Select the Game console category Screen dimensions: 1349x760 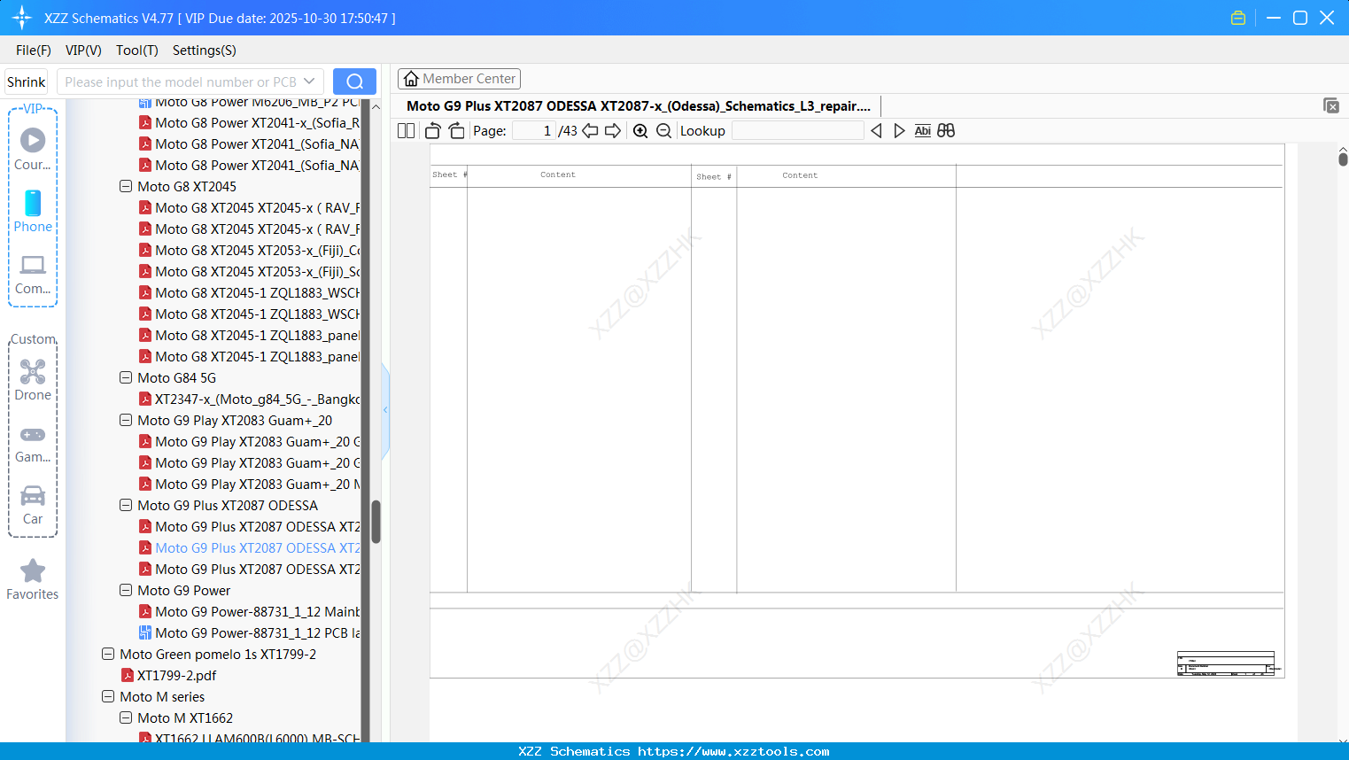[x=33, y=443]
